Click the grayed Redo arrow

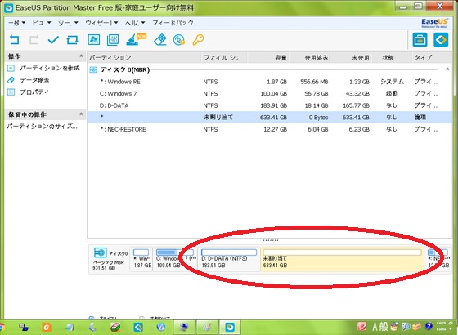coord(34,40)
